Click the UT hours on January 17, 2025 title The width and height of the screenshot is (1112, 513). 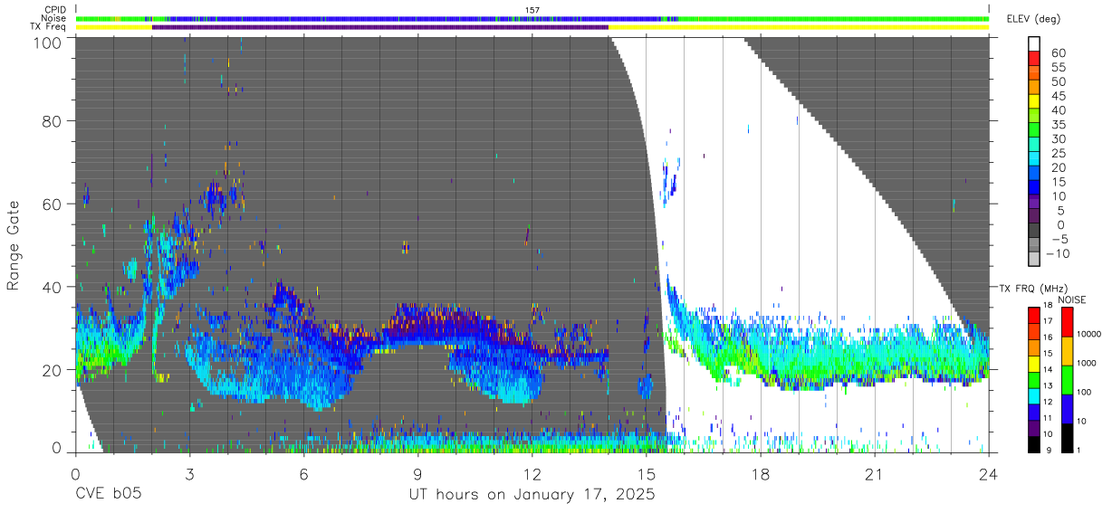coord(532,495)
